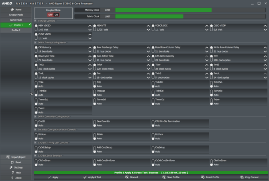Select Profile 1 in the sidebar
The height and width of the screenshot is (181, 269).
tap(16, 25)
